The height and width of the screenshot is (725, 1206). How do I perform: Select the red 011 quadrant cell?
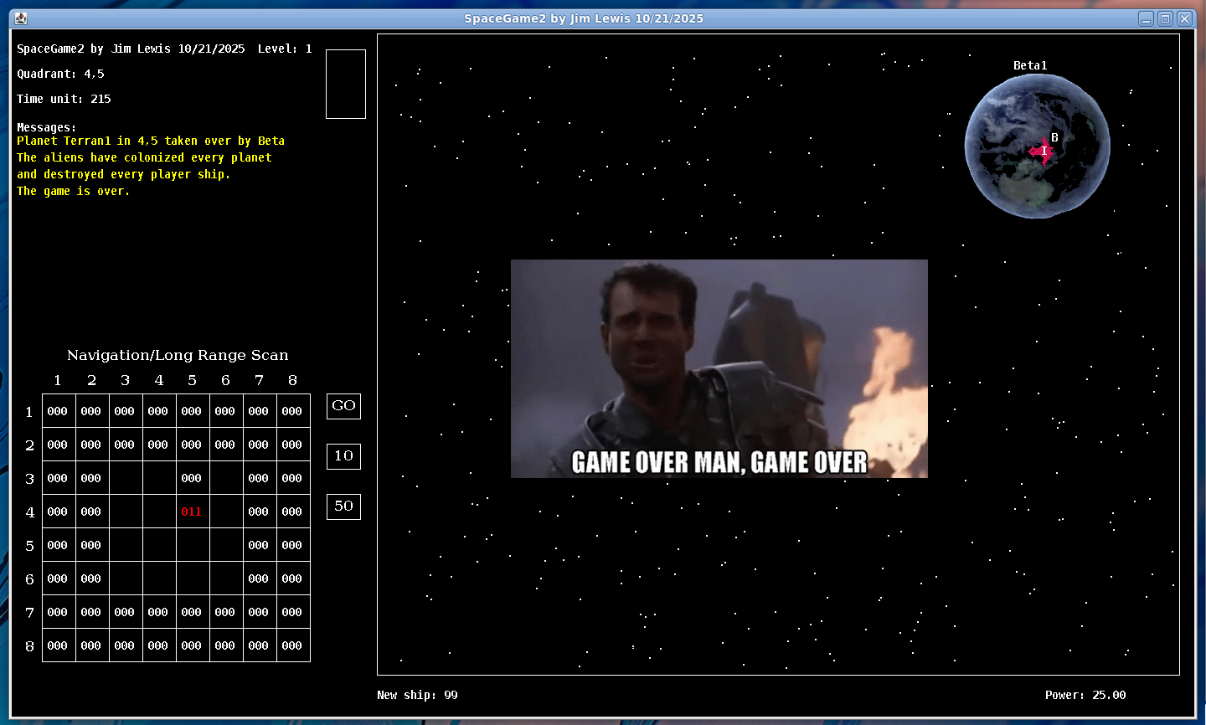coord(192,512)
